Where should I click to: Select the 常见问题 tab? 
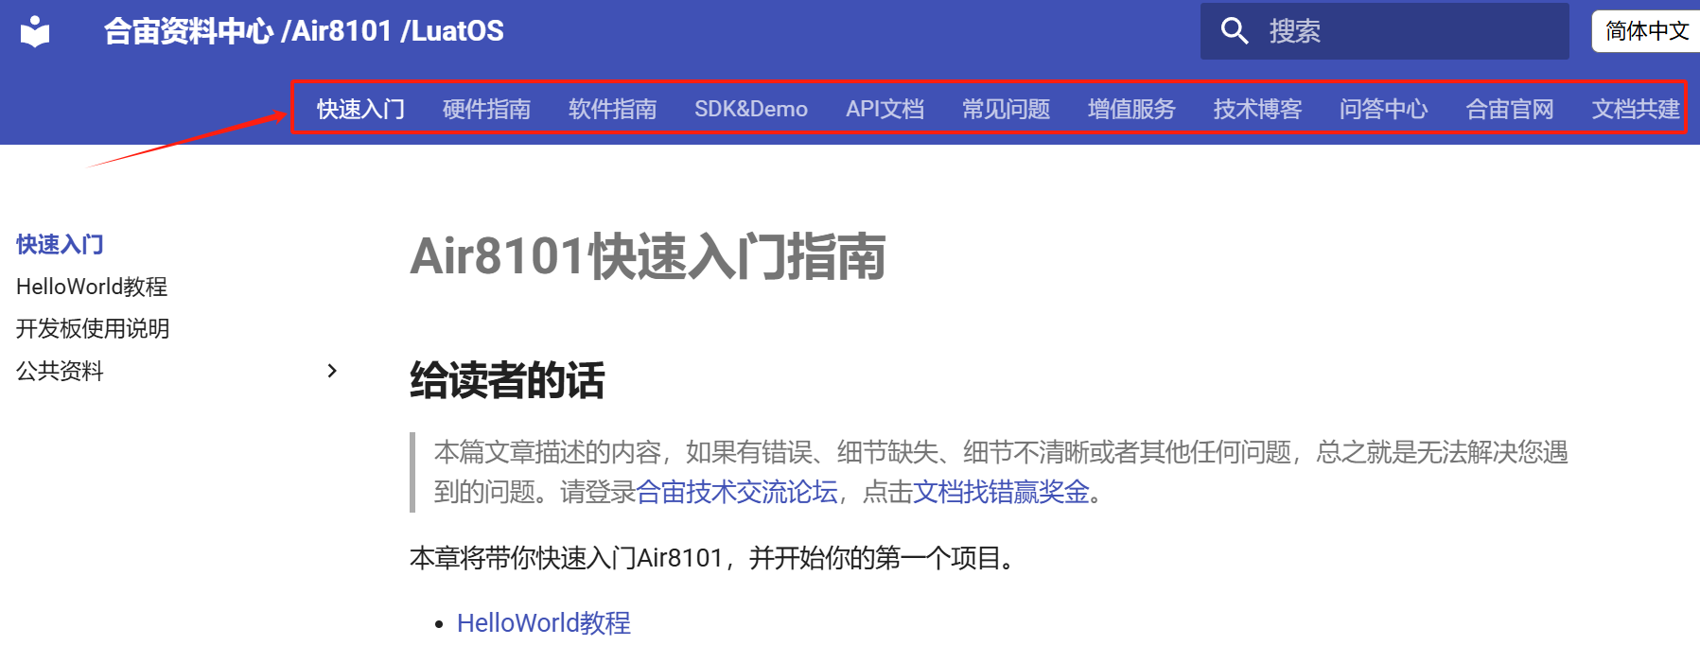point(1006,109)
